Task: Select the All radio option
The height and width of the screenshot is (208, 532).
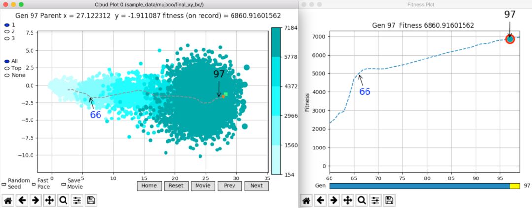Action: [7, 61]
